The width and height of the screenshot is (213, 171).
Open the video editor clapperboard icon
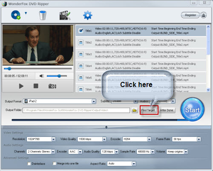click(65, 15)
